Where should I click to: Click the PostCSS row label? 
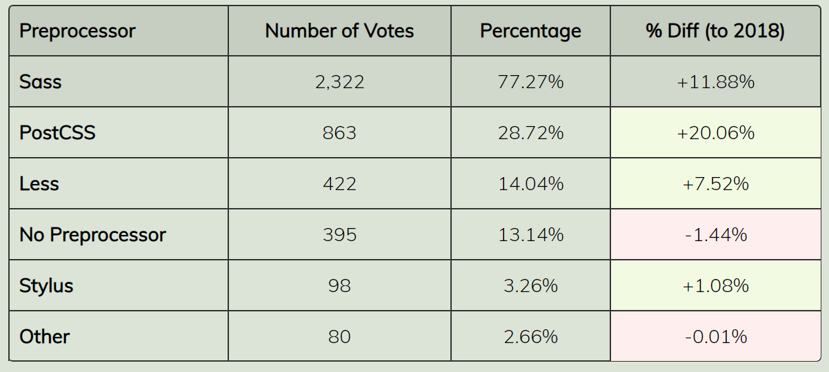click(x=57, y=132)
